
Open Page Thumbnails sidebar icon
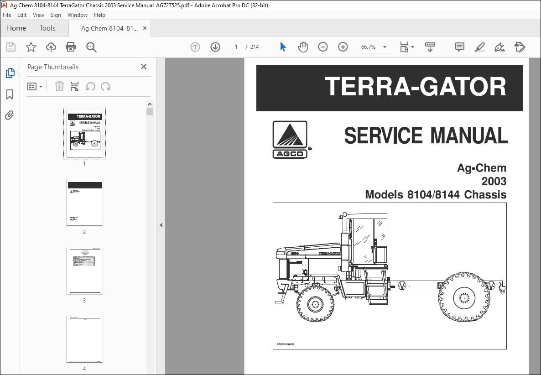[x=10, y=73]
